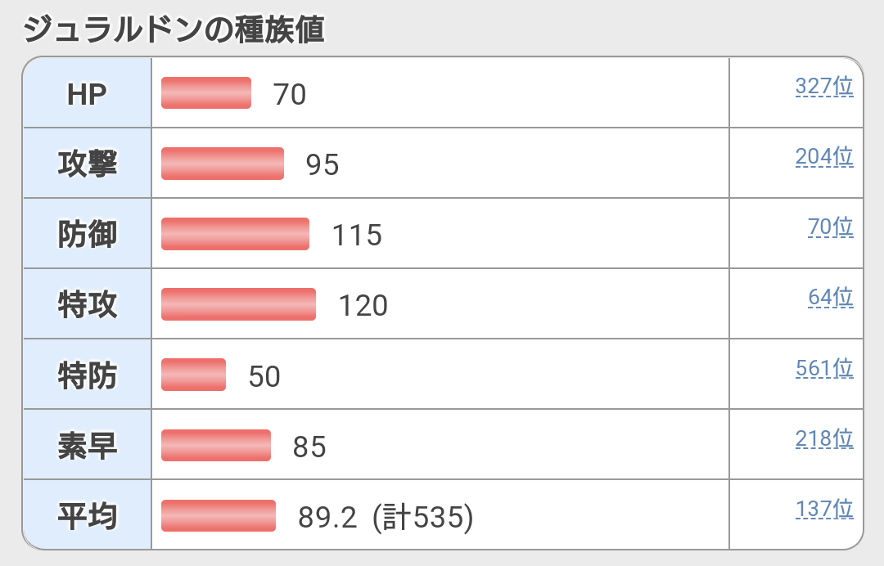
Task: Click the 120 special attack value
Action: [363, 305]
